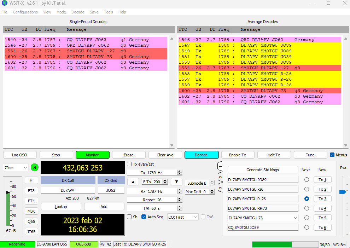This screenshot has height=248, width=350.
Task: Click the Average Decodes scrollbar
Action: click(346, 92)
